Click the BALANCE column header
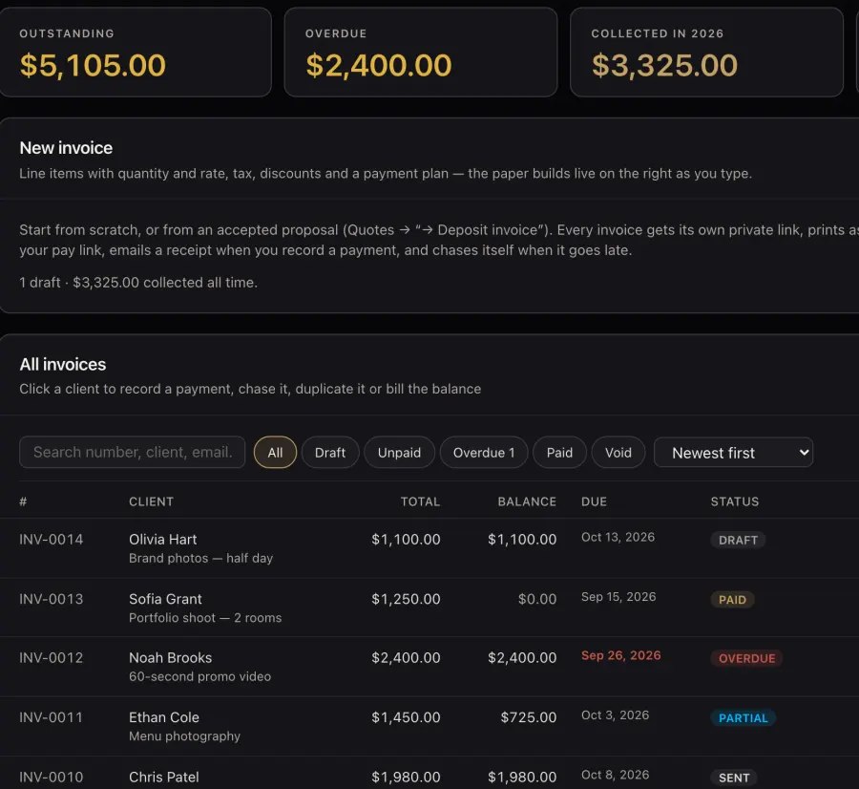This screenshot has height=789, width=859. pos(527,501)
